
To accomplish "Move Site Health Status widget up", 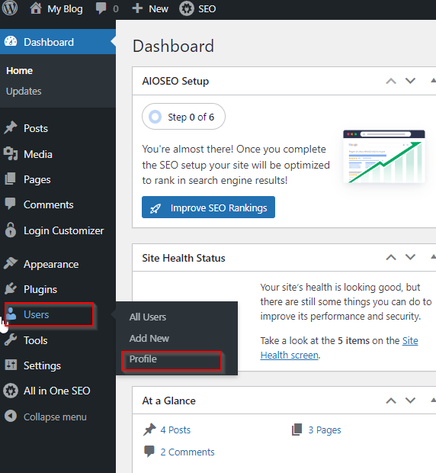I will (391, 257).
